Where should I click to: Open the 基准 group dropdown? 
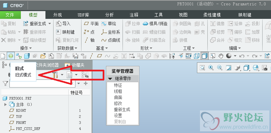pos(102,48)
